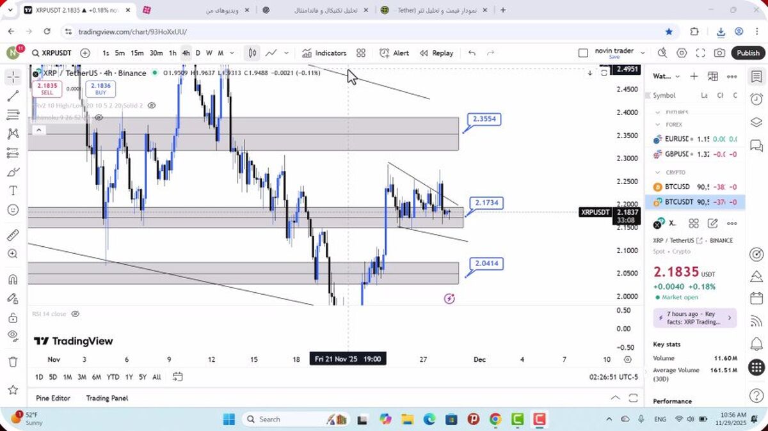Toggle visibility of High/Low indicator
The width and height of the screenshot is (768, 431).
pyautogui.click(x=151, y=106)
